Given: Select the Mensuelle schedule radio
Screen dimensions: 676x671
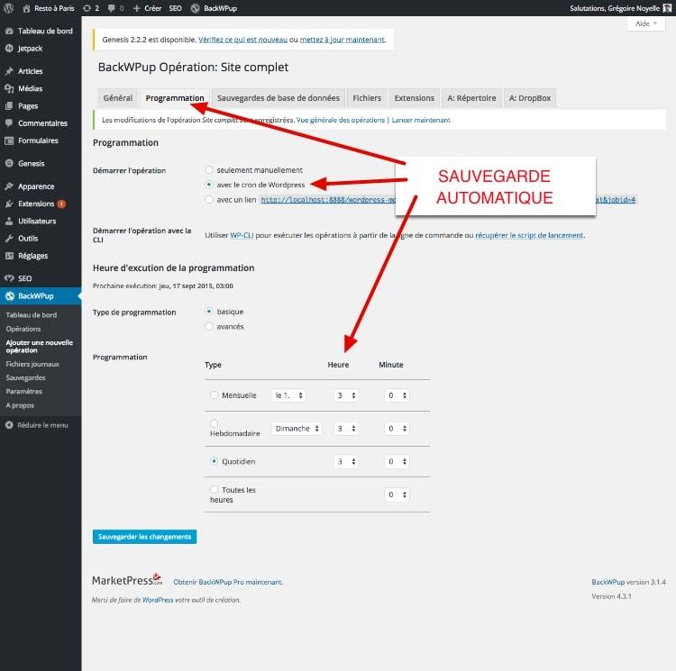Looking at the screenshot, I should (x=214, y=394).
